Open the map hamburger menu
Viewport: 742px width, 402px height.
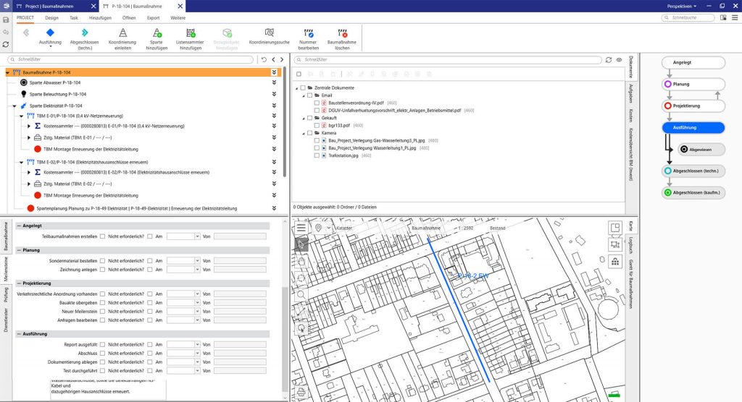click(x=301, y=228)
